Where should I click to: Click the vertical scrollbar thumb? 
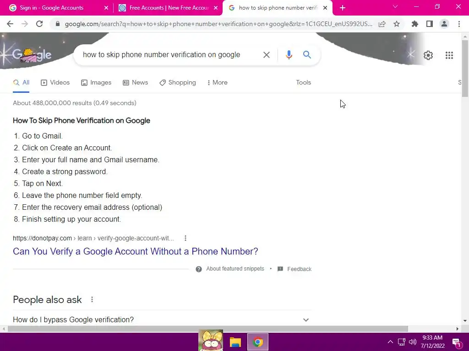point(465,68)
